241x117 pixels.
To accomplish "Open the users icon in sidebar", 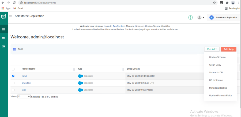I will point(3,38).
